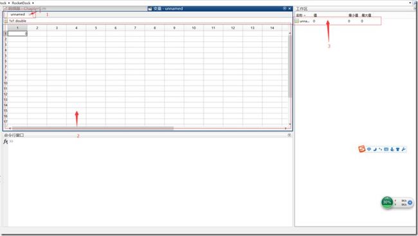
Task: Select column header 6
Action: (x=115, y=28)
